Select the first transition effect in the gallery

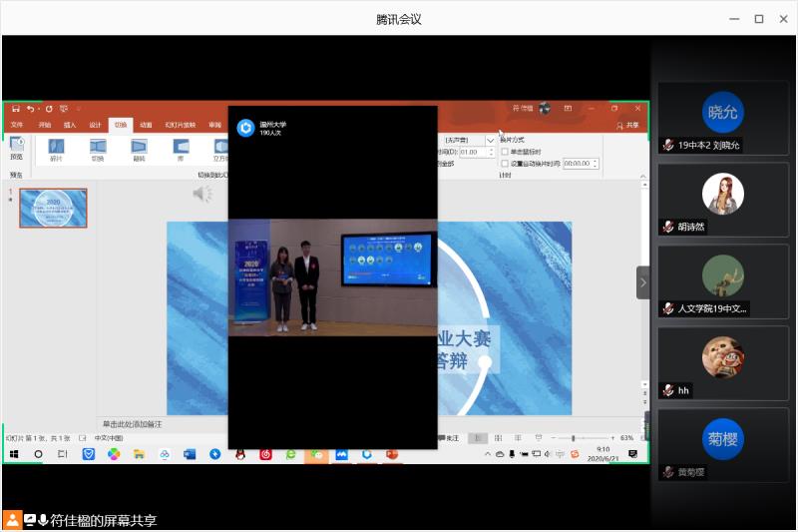(x=56, y=149)
